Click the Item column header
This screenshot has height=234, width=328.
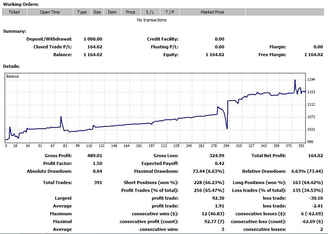[x=112, y=12]
